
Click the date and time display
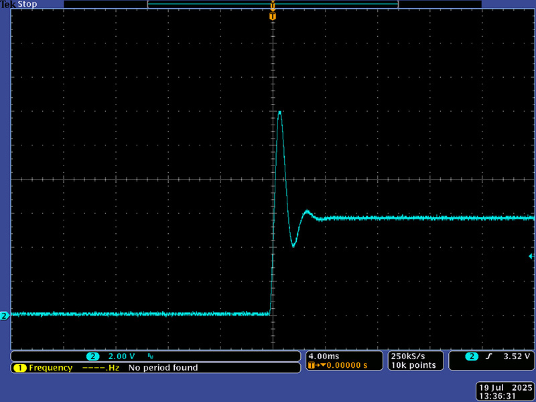505,392
